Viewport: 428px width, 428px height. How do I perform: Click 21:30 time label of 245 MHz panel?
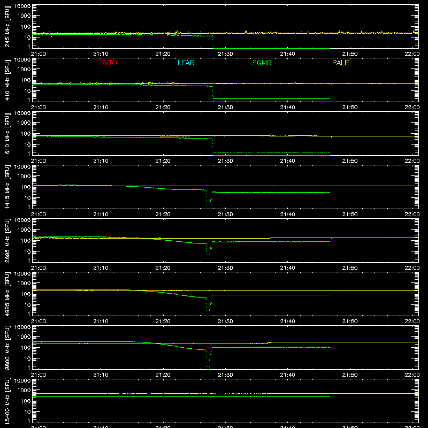tap(225, 54)
